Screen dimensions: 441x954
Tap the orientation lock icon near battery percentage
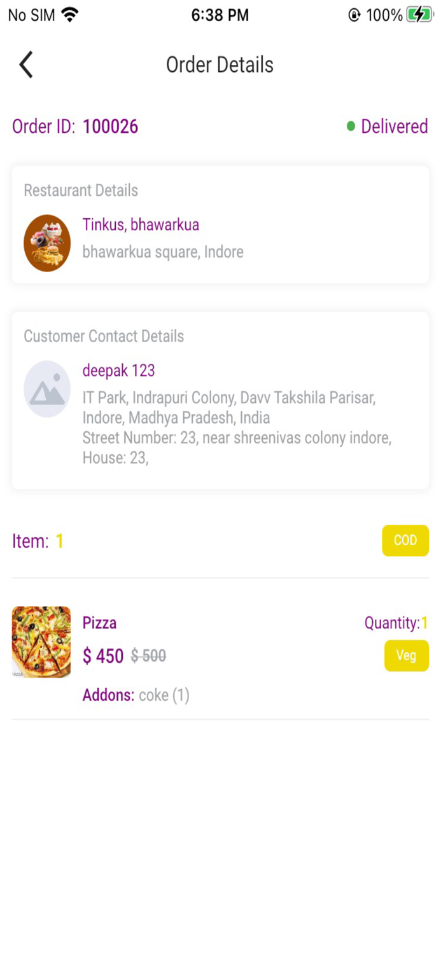353,13
